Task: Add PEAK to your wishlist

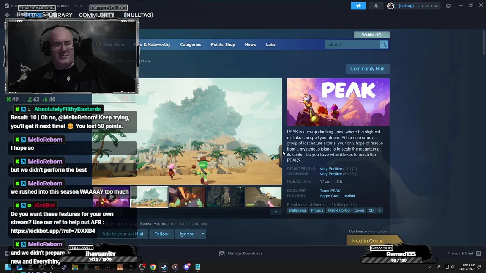Action: [123, 234]
